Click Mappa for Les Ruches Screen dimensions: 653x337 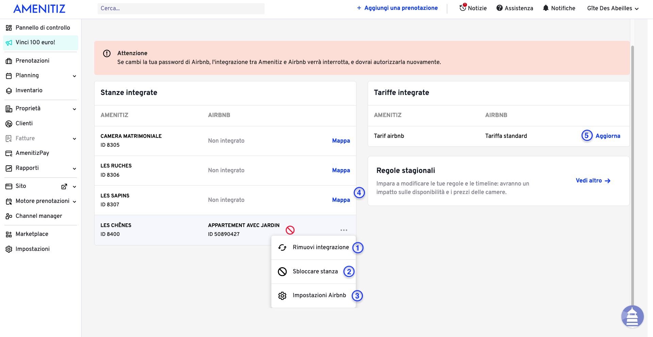pos(341,170)
